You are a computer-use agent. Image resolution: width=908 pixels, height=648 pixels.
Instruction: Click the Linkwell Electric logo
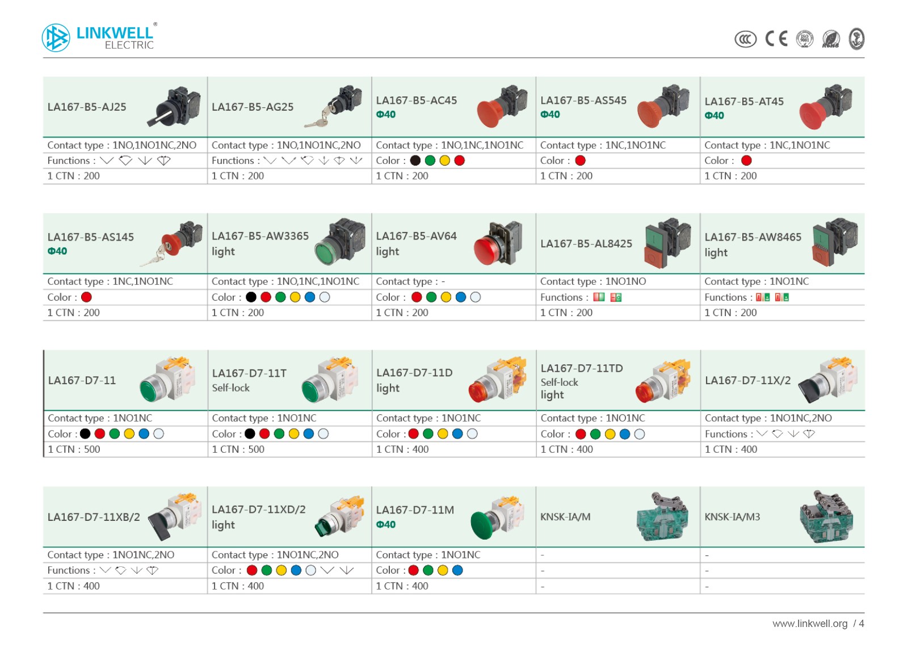tap(99, 37)
